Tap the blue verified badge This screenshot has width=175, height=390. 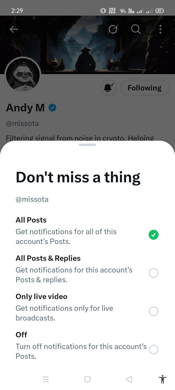(x=52, y=108)
